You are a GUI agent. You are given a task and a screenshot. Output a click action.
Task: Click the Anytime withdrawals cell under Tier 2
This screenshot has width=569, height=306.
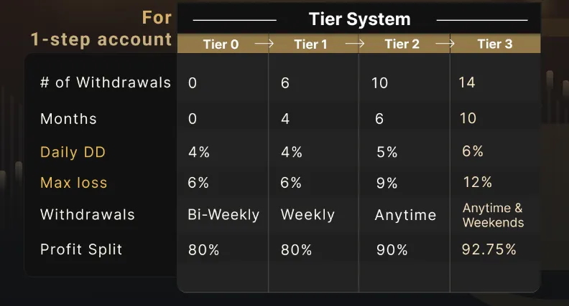coord(405,215)
